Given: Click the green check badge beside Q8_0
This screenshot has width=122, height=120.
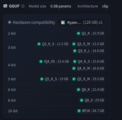Looking at the screenshot, I should coord(82,100).
